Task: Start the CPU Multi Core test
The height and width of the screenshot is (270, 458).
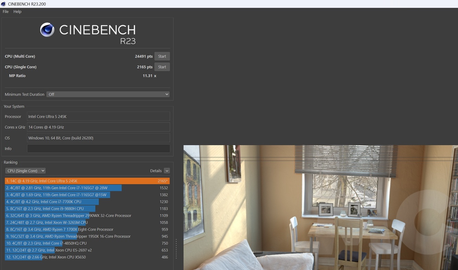Action: [x=162, y=56]
